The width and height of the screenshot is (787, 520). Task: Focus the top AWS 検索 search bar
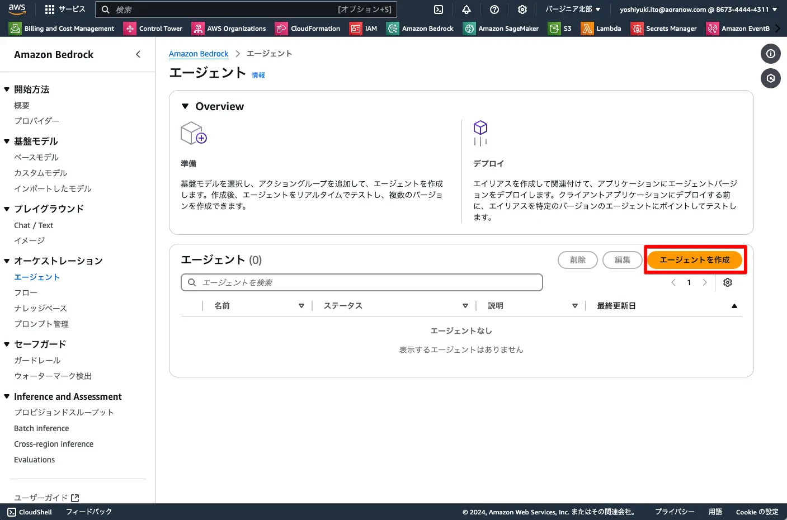[x=246, y=10]
